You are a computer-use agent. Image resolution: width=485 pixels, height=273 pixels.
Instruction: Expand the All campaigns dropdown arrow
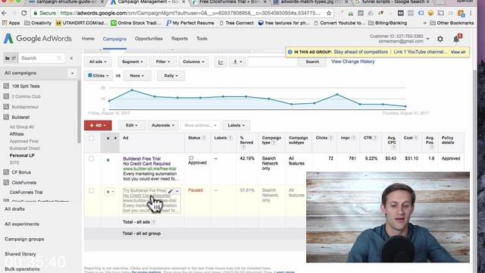pyautogui.click(x=73, y=74)
